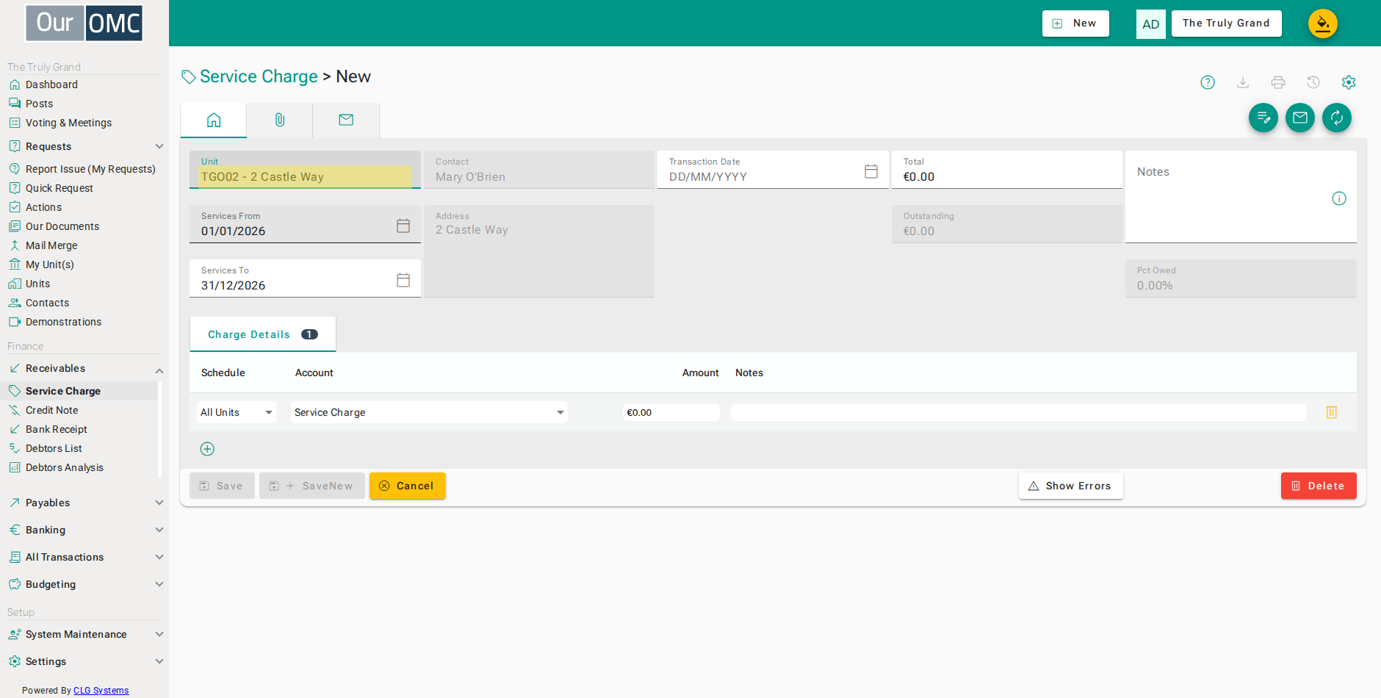Viewport: 1381px width, 698px height.
Task: Click the Cancel button
Action: (x=408, y=486)
